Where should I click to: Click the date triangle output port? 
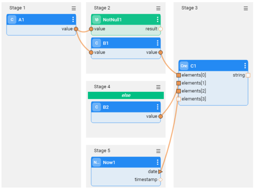tap(160, 171)
